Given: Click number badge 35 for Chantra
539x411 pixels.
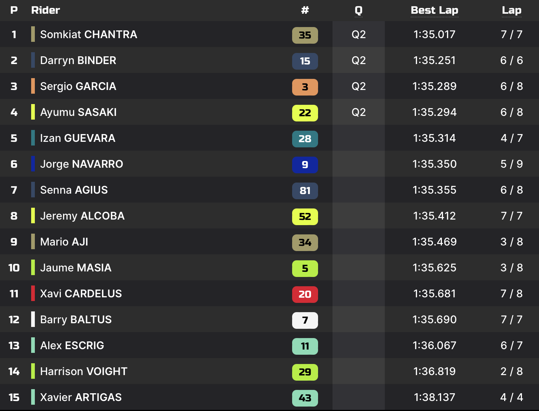Looking at the screenshot, I should [305, 35].
